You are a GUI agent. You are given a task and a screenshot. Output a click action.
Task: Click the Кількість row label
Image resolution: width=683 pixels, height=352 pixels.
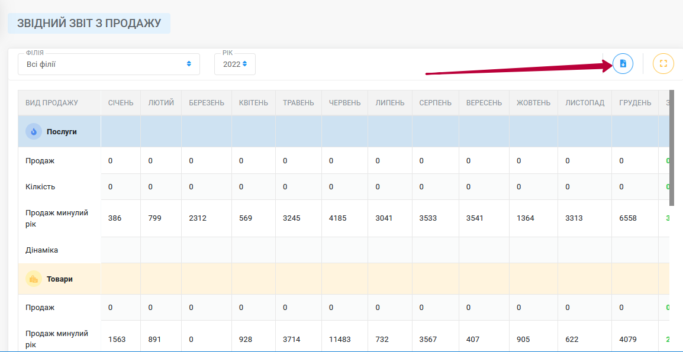(x=40, y=187)
